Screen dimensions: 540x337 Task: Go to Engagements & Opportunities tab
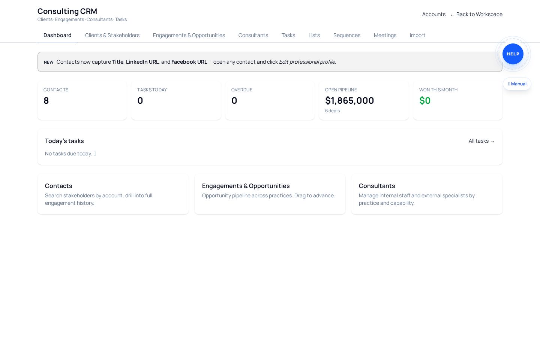pyautogui.click(x=189, y=35)
